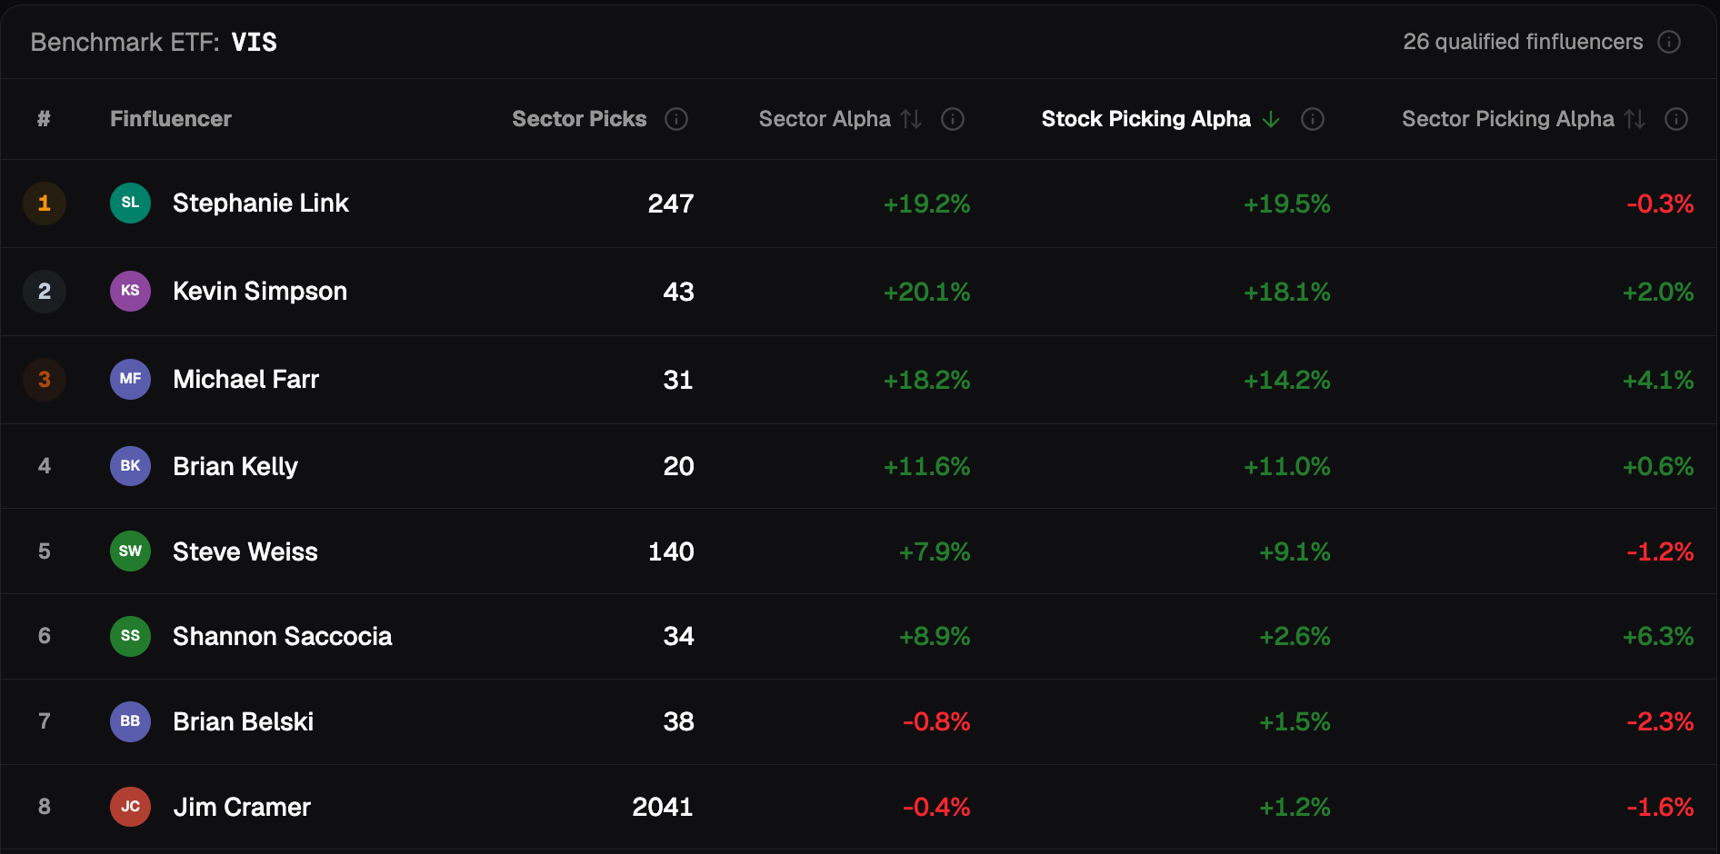Screen dimensions: 1720x854
Task: Toggle Stock Picking Alpha descending arrow
Action: (x=1271, y=119)
